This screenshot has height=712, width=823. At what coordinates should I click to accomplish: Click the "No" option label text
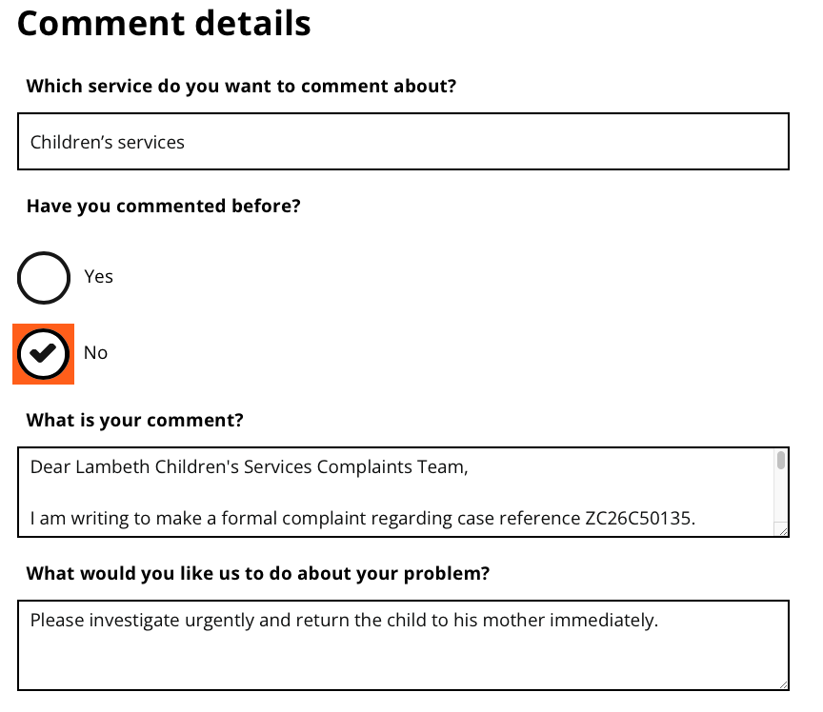95,353
